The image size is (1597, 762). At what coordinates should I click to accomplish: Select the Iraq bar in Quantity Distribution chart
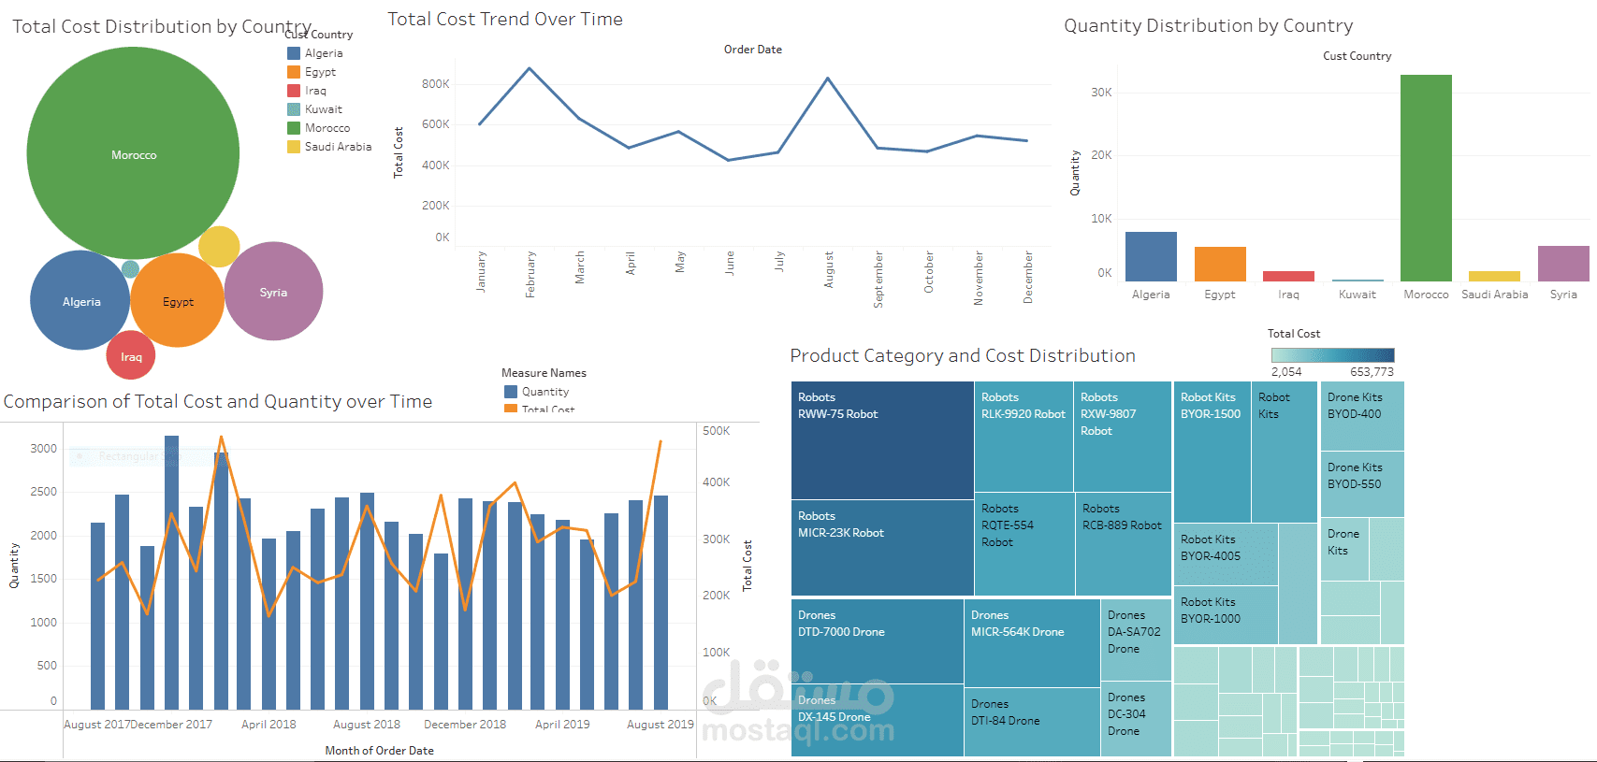pos(1288,276)
